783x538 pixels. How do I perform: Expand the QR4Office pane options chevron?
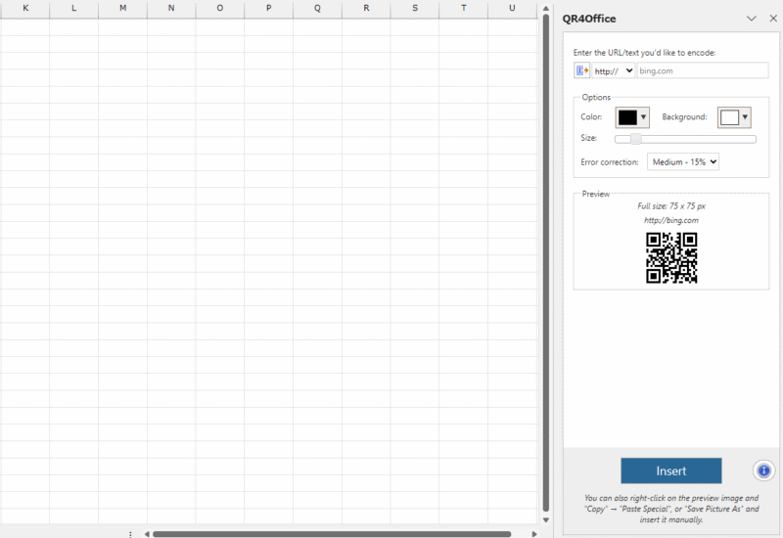pyautogui.click(x=751, y=19)
